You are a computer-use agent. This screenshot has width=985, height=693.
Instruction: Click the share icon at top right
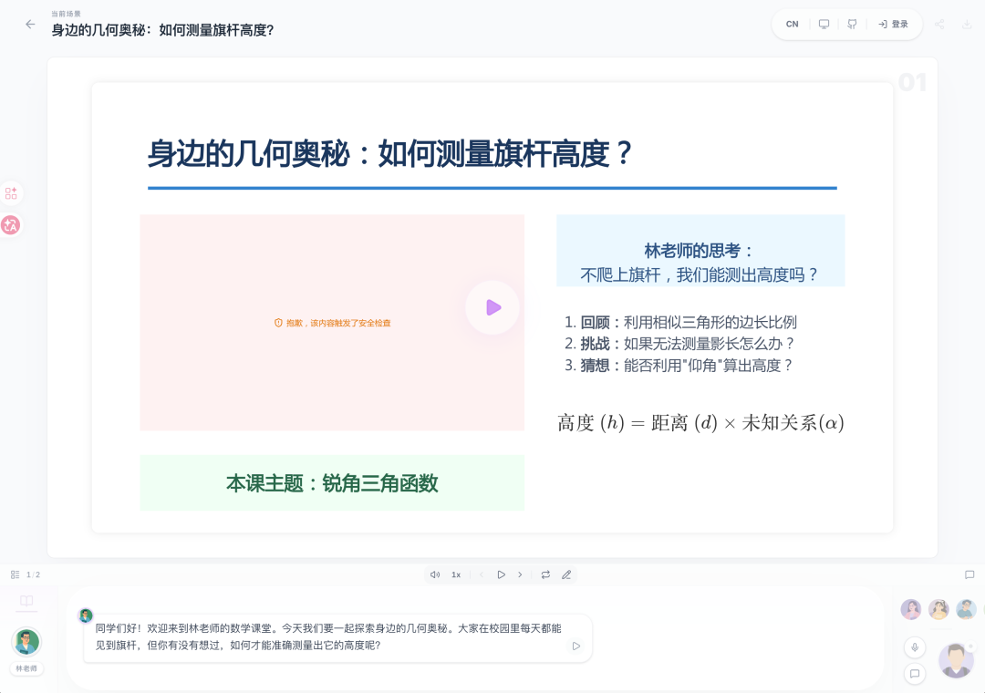point(940,24)
